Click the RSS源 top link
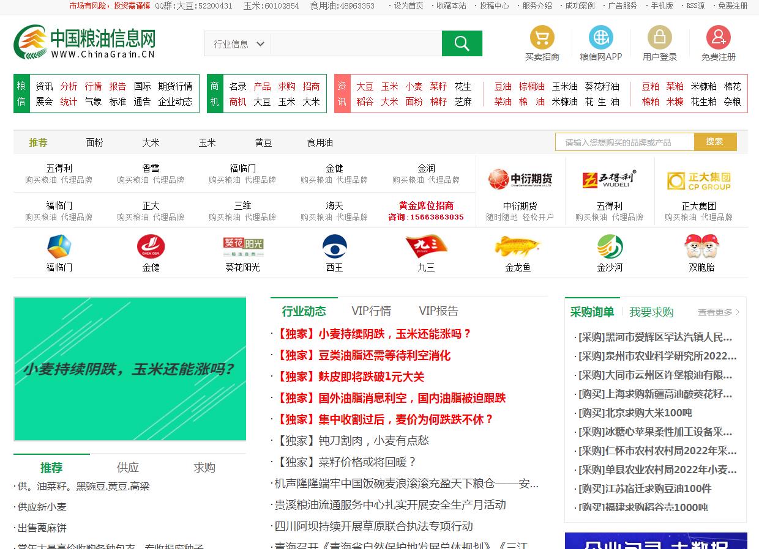Image resolution: width=759 pixels, height=549 pixels. point(695,6)
